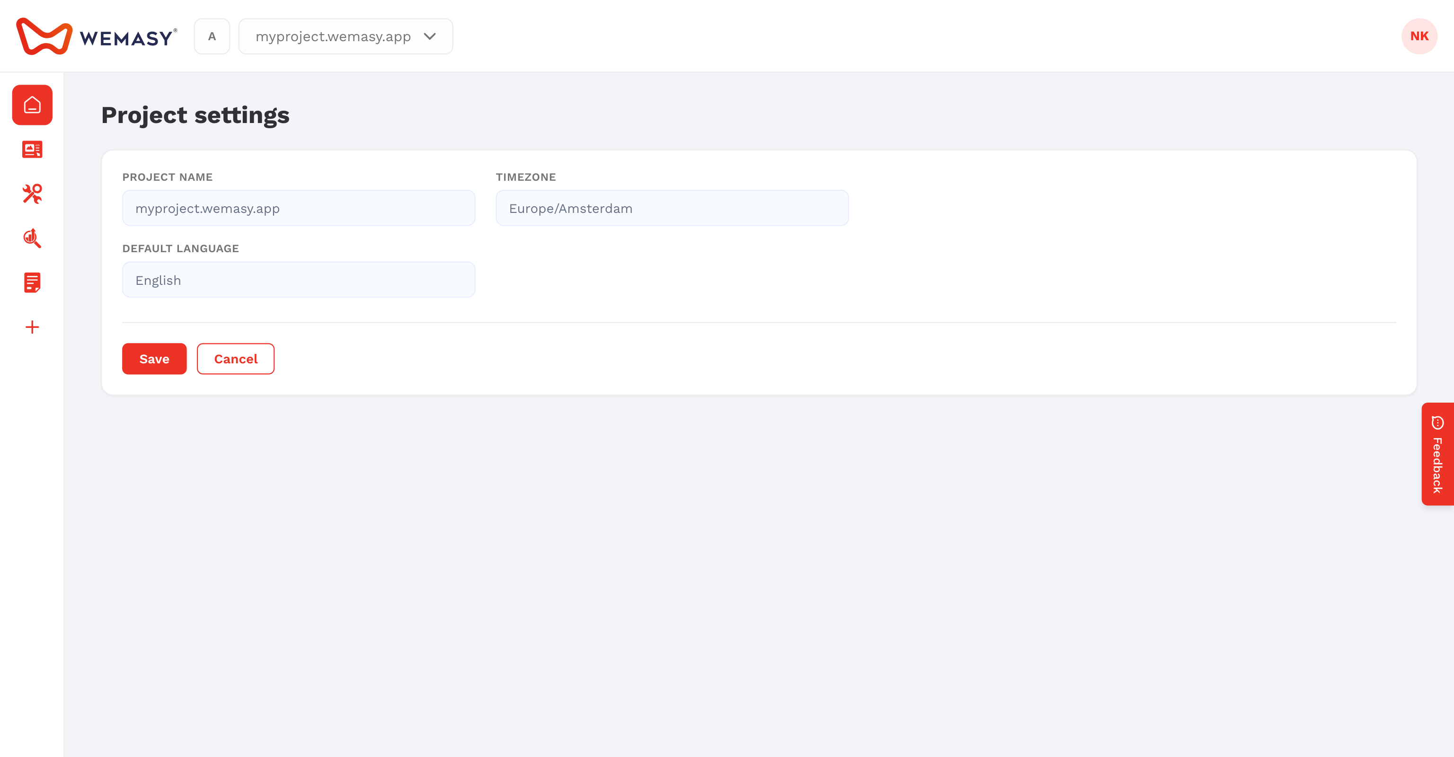Open the Timezone Europe/Amsterdam field
Viewport: 1454px width, 757px height.
click(672, 208)
